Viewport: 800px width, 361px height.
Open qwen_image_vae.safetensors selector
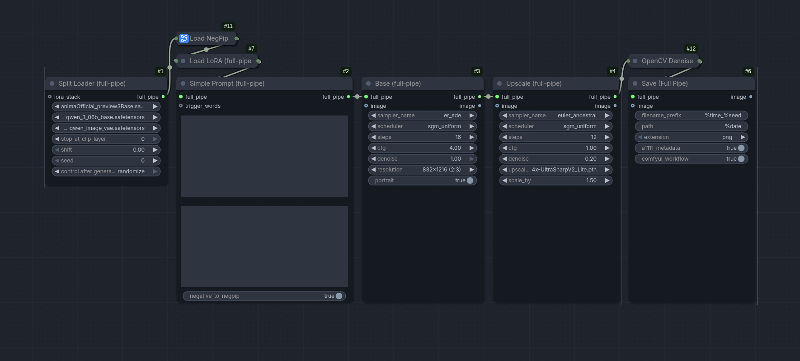(x=106, y=128)
